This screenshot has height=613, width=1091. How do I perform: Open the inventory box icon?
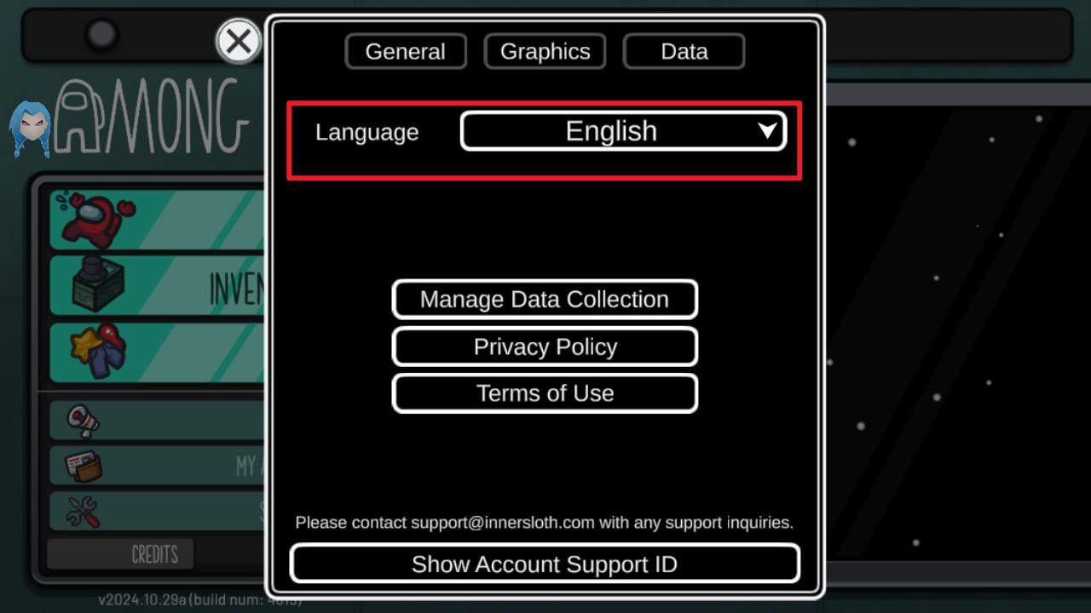[95, 286]
